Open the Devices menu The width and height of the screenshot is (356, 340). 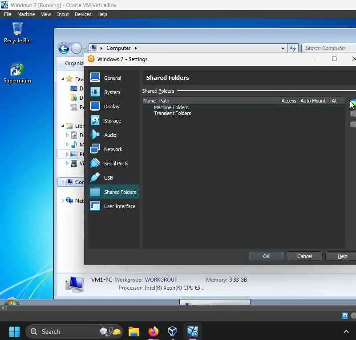point(83,14)
